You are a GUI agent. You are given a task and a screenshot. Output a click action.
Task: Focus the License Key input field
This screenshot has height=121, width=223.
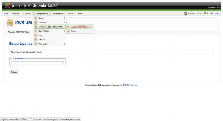pyautogui.click(x=37, y=63)
